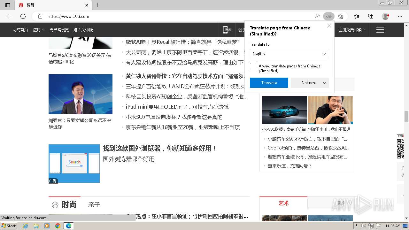Open the Favorites list icon
The width and height of the screenshot is (409, 230).
click(357, 16)
